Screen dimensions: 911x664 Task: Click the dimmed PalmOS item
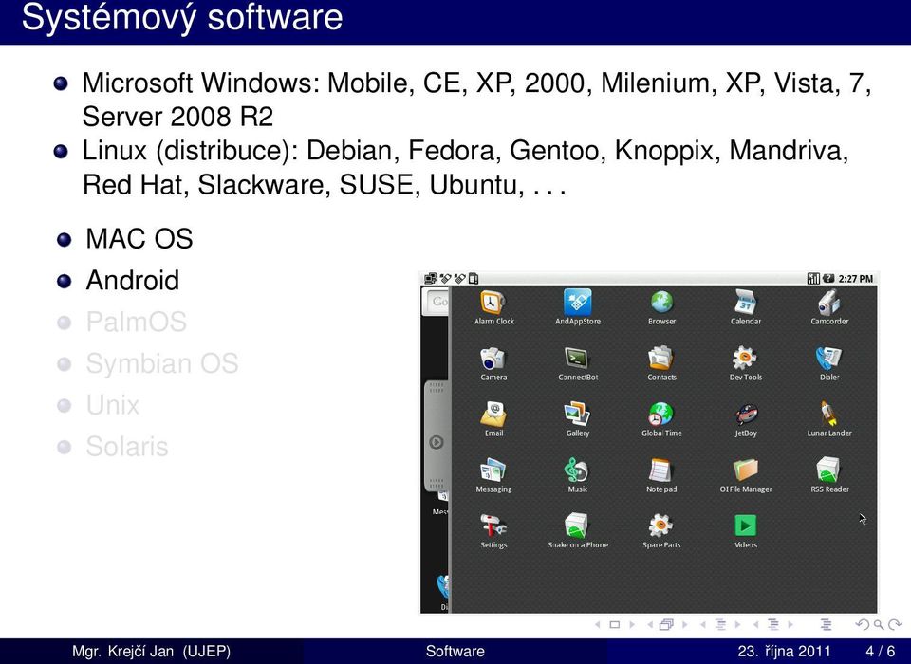(136, 322)
